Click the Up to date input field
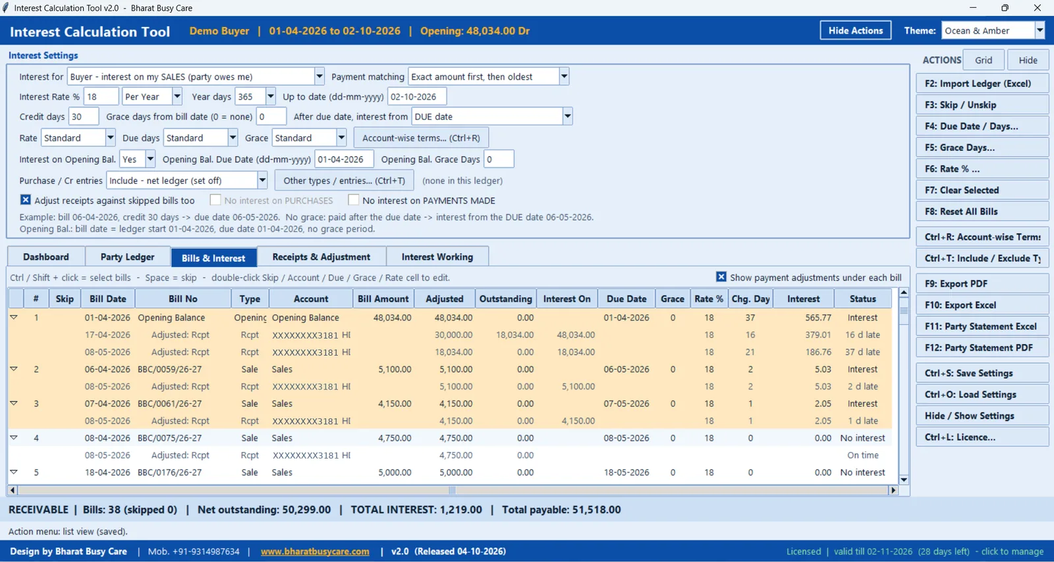 pyautogui.click(x=416, y=96)
